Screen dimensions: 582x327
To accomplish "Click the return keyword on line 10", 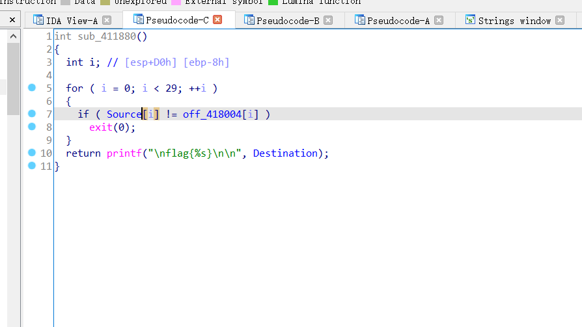I will tap(83, 153).
